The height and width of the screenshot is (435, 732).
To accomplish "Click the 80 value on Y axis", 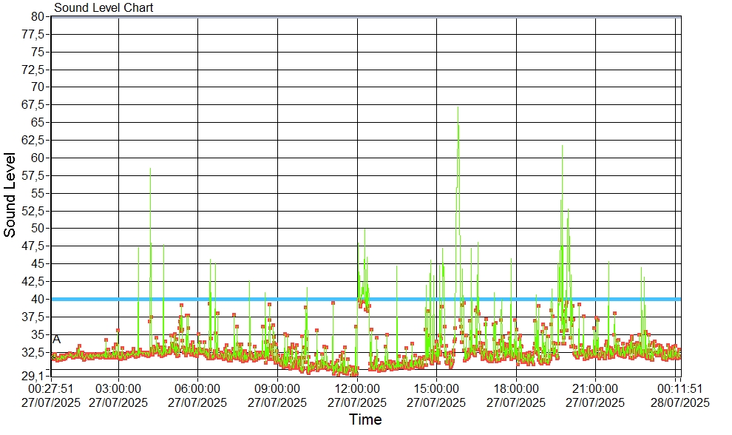I will coord(38,16).
